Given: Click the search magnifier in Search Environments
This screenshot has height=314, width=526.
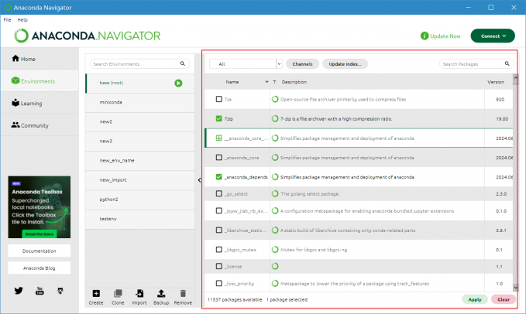Looking at the screenshot, I should pyautogui.click(x=183, y=63).
